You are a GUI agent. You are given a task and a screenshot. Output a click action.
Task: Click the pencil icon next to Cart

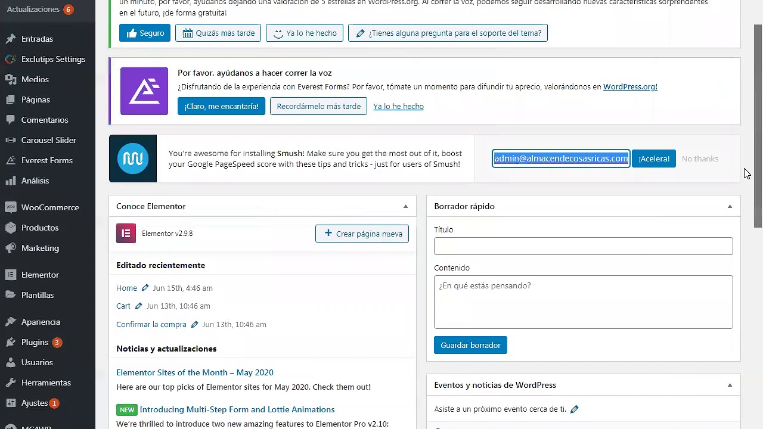[138, 306]
